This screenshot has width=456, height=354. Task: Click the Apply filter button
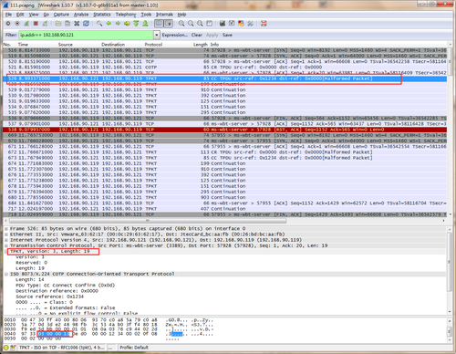tap(212, 35)
